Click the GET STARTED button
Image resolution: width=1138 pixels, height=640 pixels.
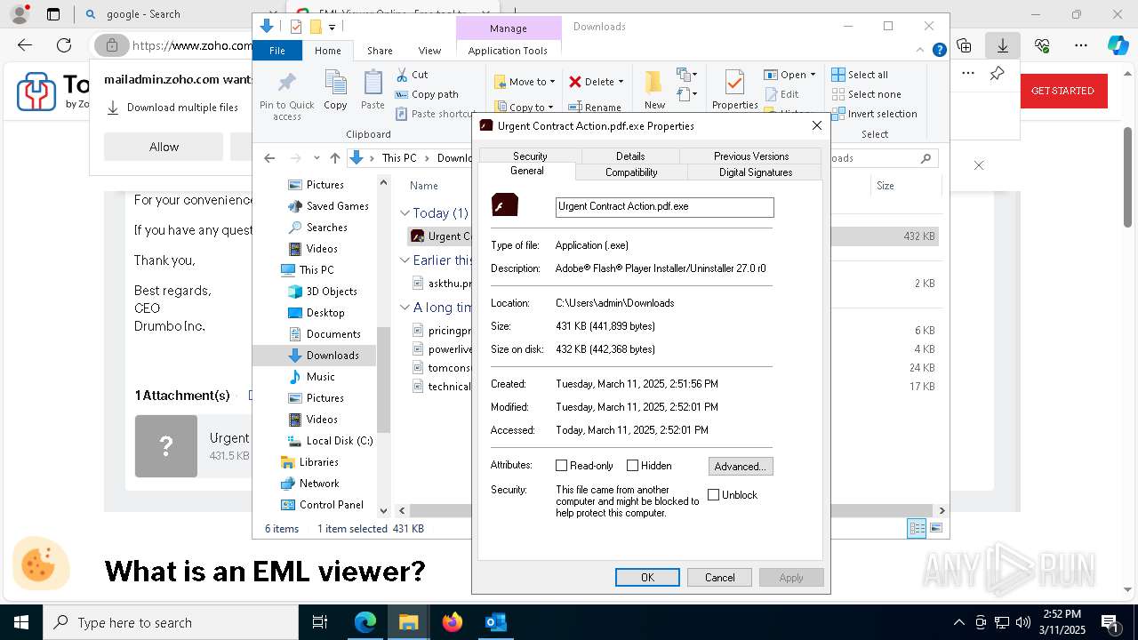point(1062,91)
